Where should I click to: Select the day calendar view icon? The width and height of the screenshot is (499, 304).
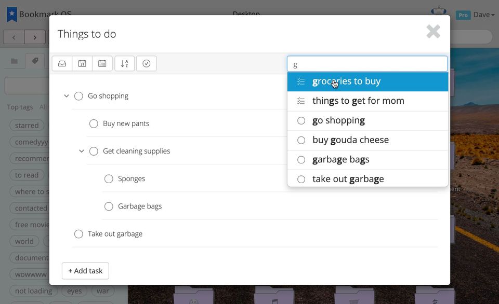(82, 63)
